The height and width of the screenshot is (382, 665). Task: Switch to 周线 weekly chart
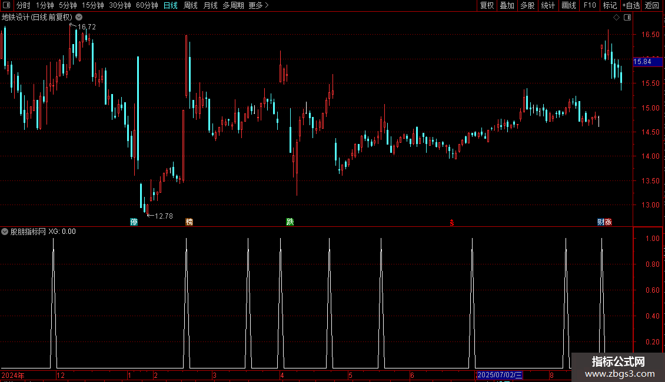pyautogui.click(x=191, y=5)
